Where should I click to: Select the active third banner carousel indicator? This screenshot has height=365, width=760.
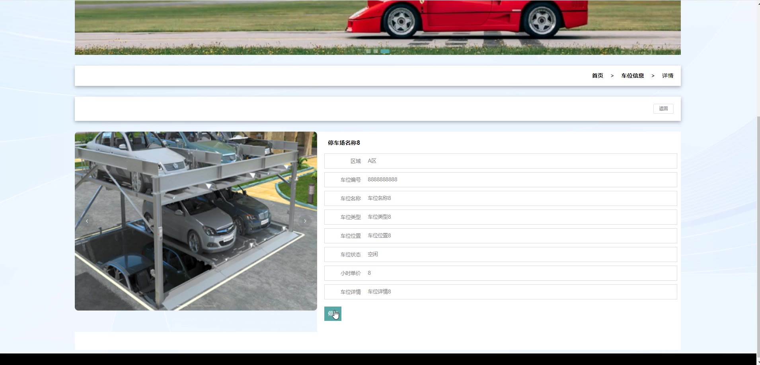[x=385, y=51]
